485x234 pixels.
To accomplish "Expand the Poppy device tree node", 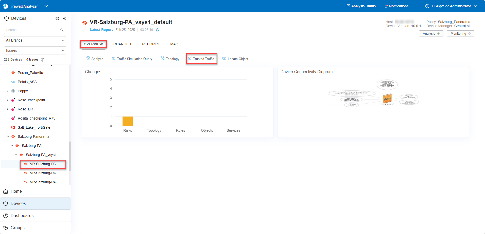I will (8, 91).
